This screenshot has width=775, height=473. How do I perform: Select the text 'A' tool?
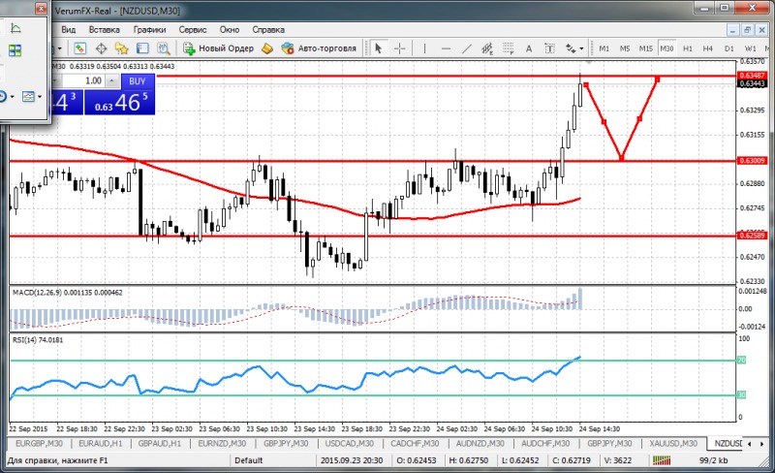pyautogui.click(x=529, y=48)
